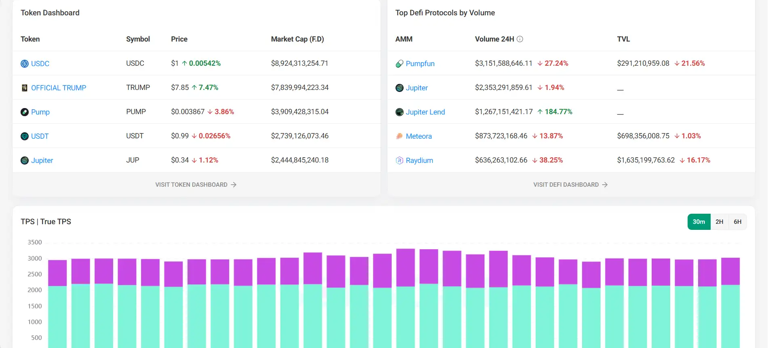The height and width of the screenshot is (348, 768).
Task: Click the USDC token logo icon
Action: [x=25, y=64]
